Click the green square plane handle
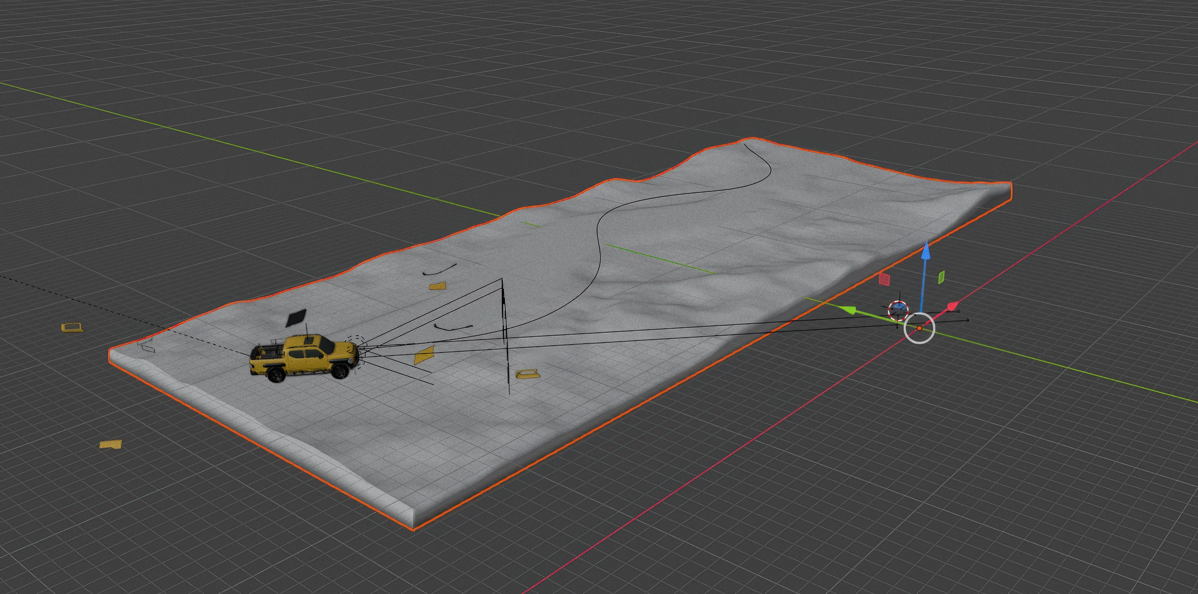The height and width of the screenshot is (594, 1198). point(941,277)
